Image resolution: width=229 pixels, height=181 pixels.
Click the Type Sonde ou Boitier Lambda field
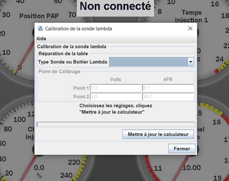click(148, 62)
